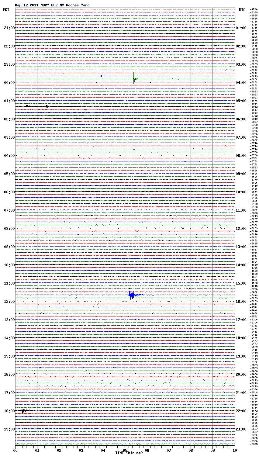Click the offset value "-3674"
Screen dimensions: 259x456
click(254, 396)
